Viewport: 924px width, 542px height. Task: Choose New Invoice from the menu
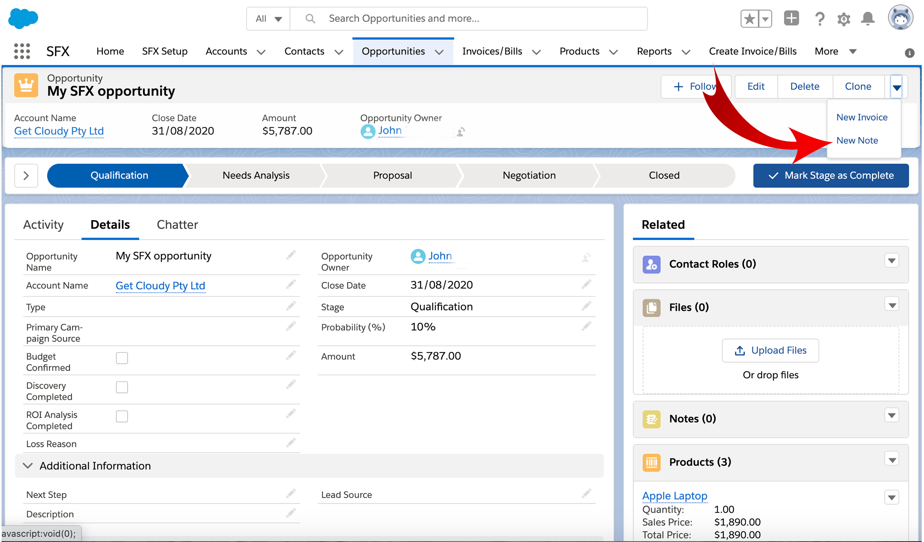point(862,117)
